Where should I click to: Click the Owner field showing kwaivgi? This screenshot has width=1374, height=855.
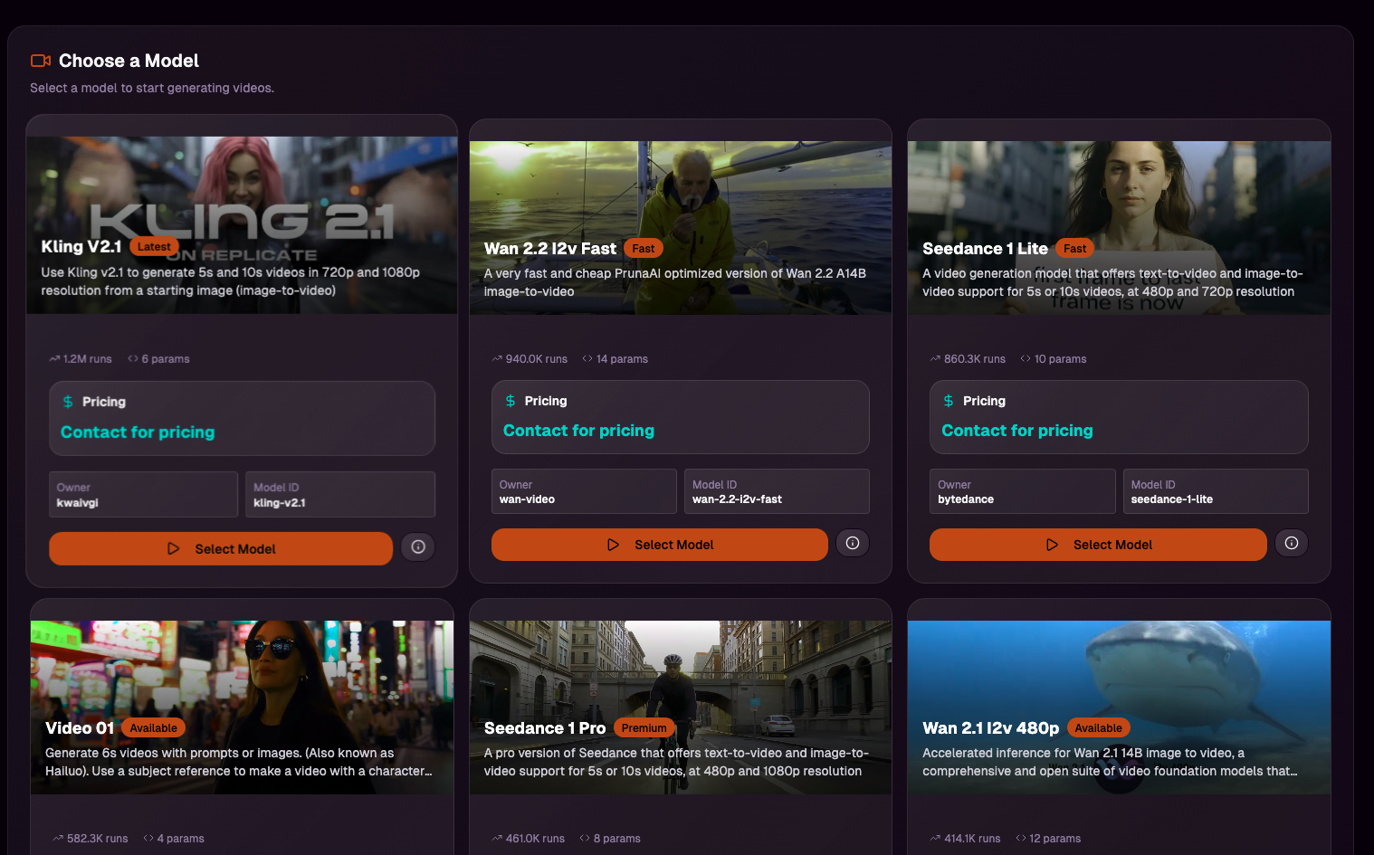coord(143,495)
